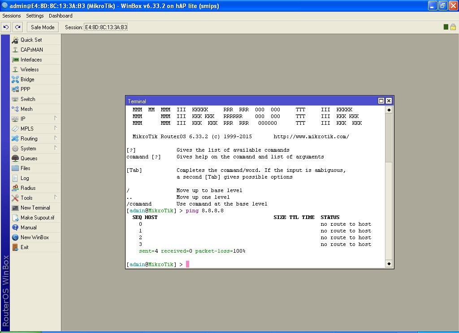
Task: Click the 'ping 8.8.8.8' command text
Action: coord(204,211)
